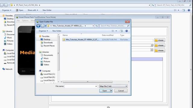Open third row dropdown arrow in Flash Tool
Image resolution: width=193 pixels, height=108 pixels.
point(152,50)
